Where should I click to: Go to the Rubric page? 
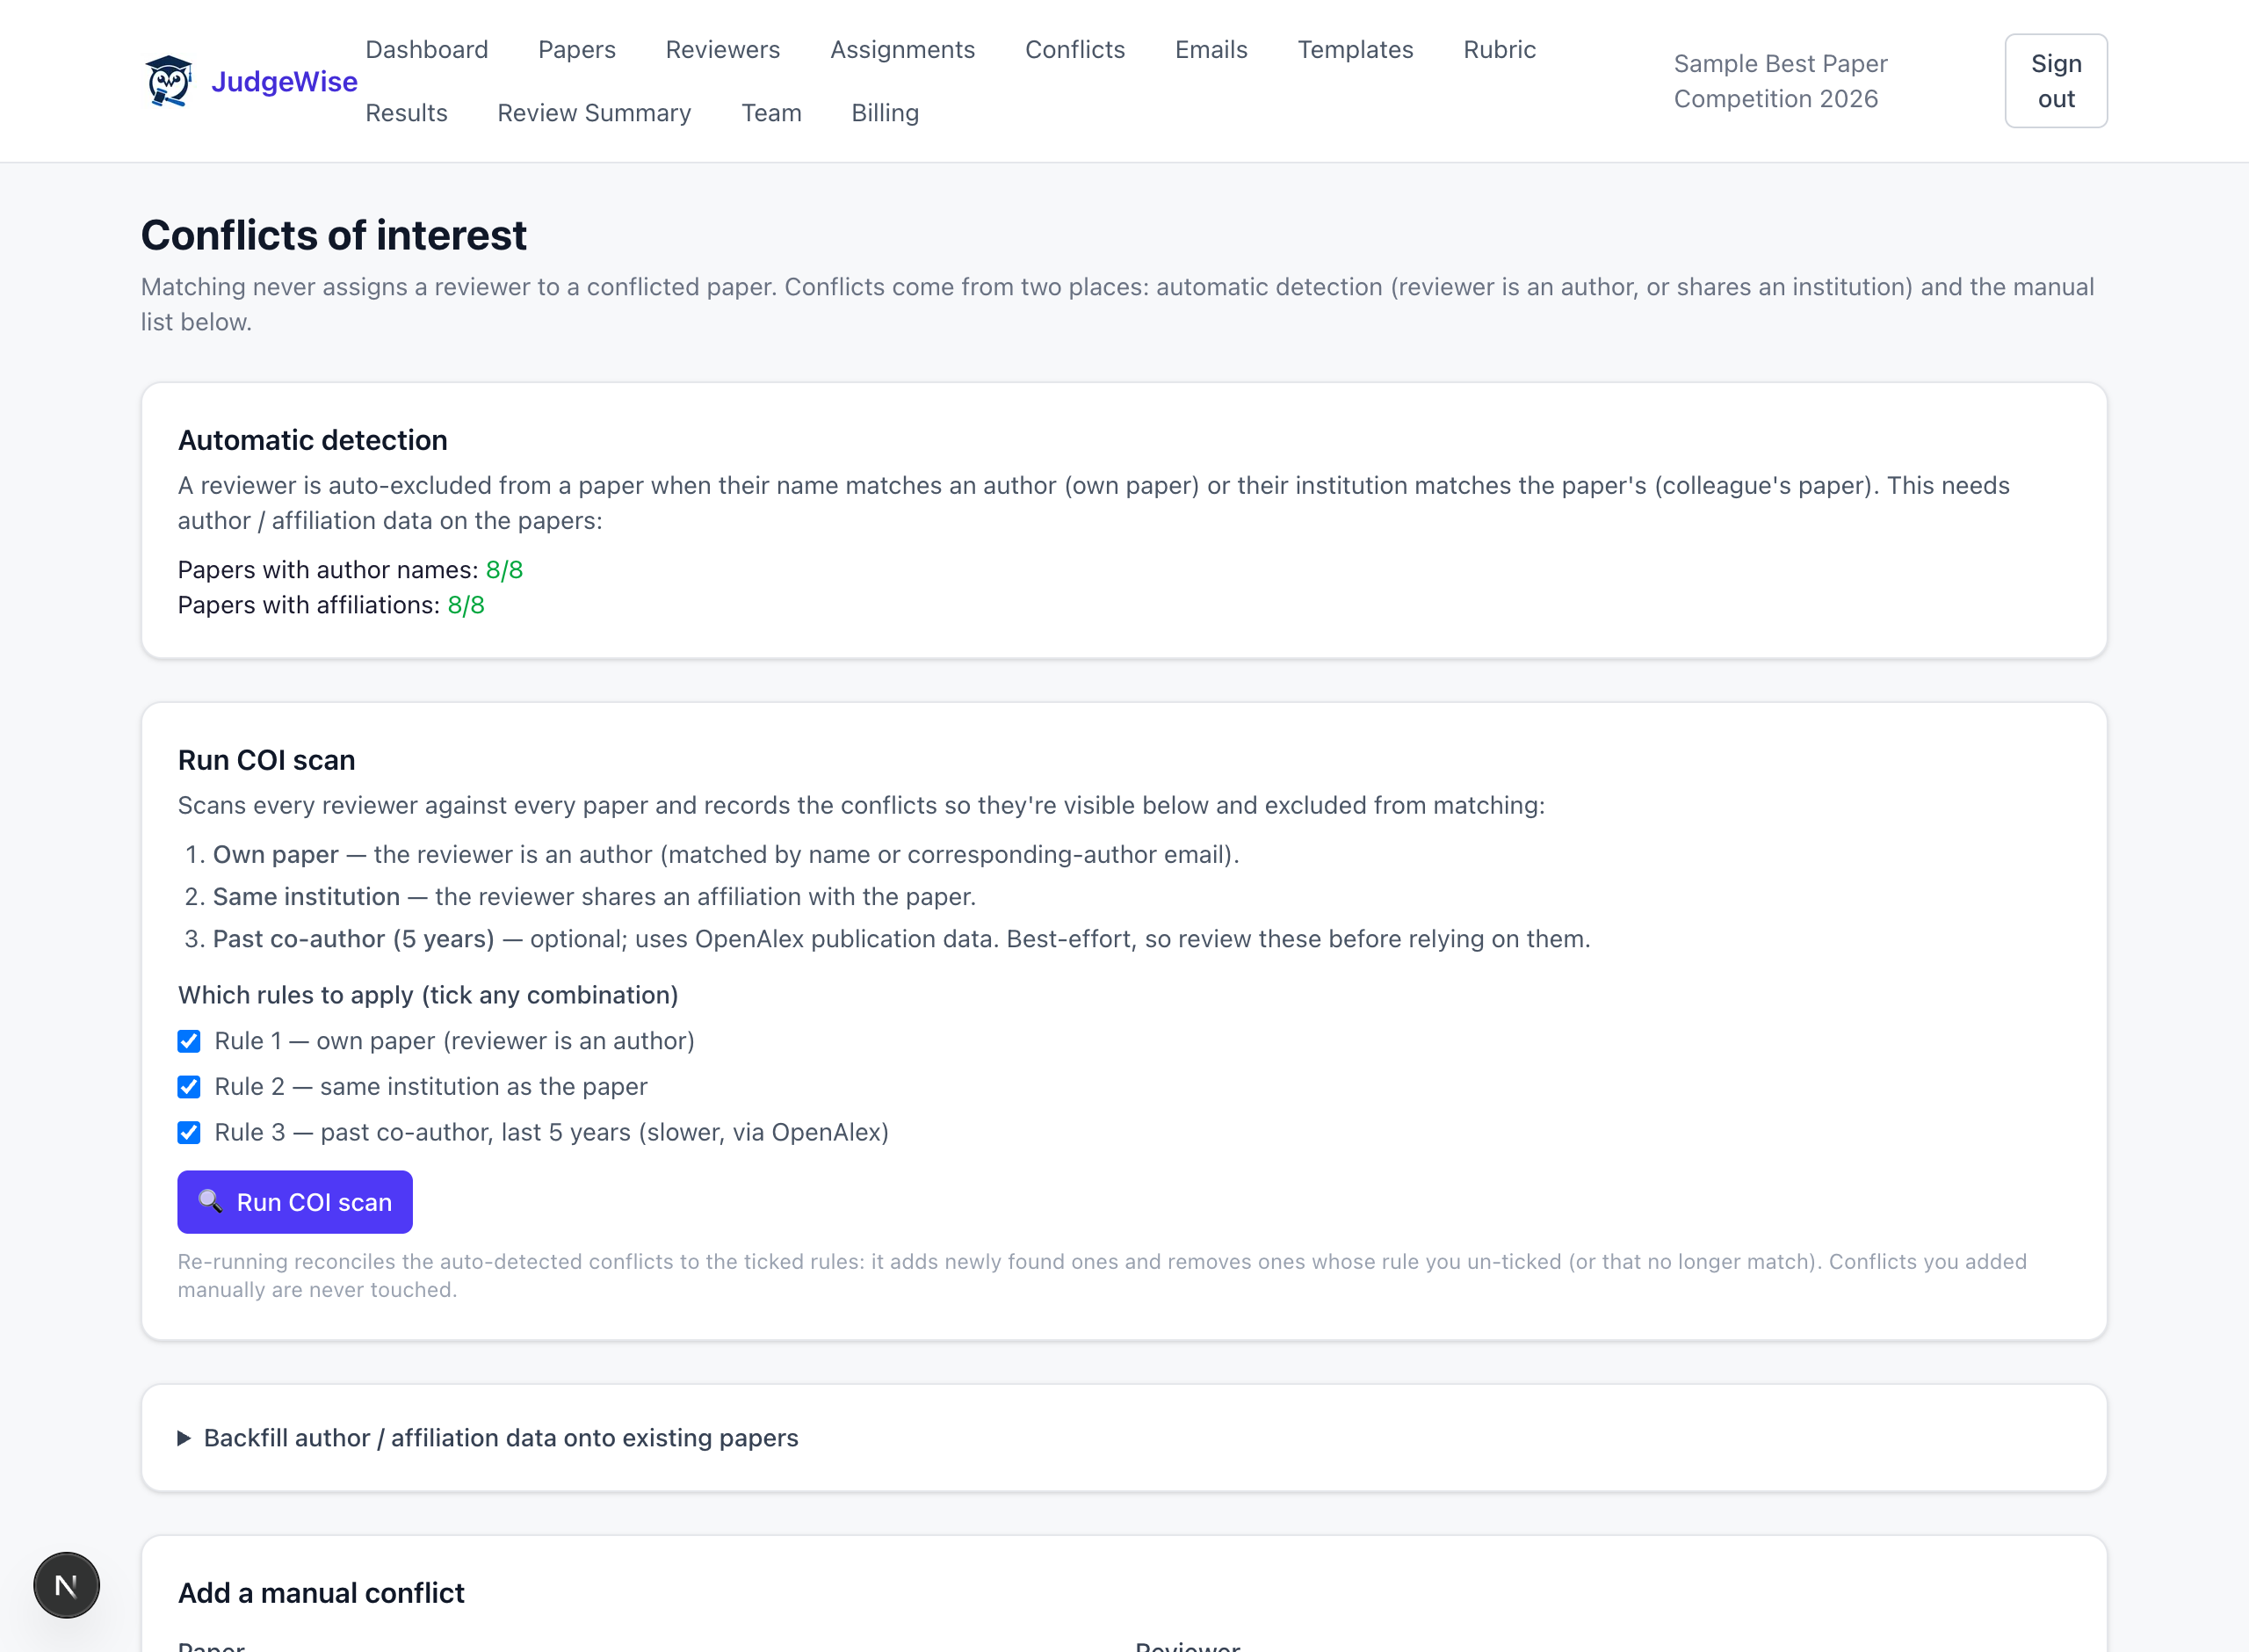pos(1500,49)
